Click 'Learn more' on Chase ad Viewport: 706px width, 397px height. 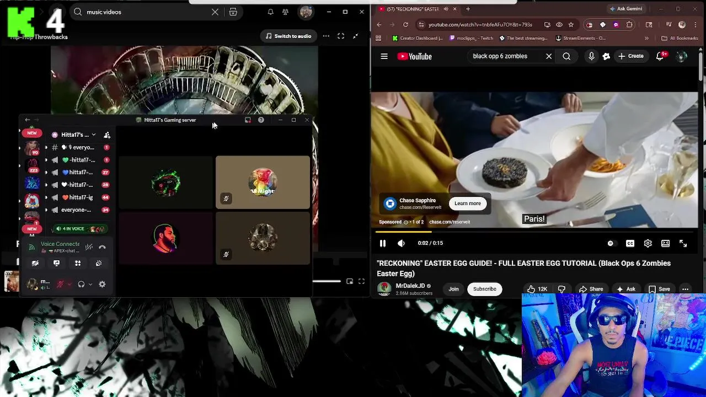[x=468, y=203]
